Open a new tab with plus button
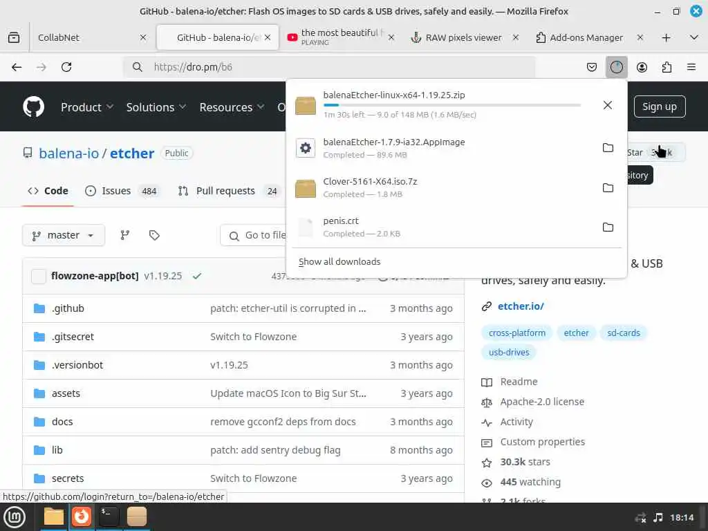The image size is (708, 531). (666, 37)
